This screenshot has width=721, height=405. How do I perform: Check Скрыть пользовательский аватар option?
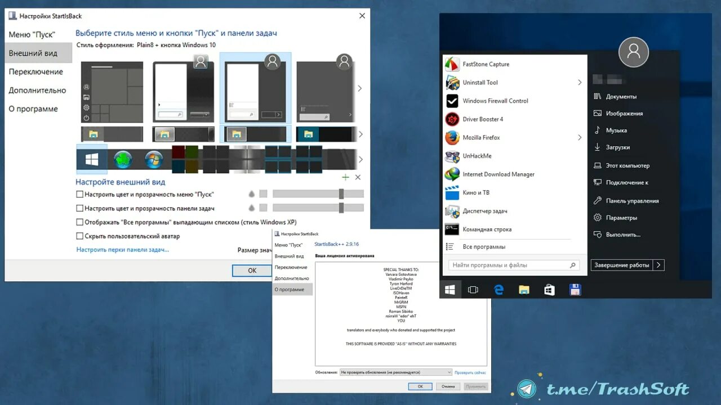pos(79,236)
